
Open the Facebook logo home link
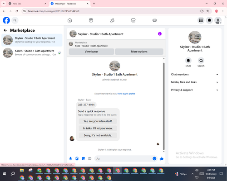pyautogui.click(x=6, y=20)
